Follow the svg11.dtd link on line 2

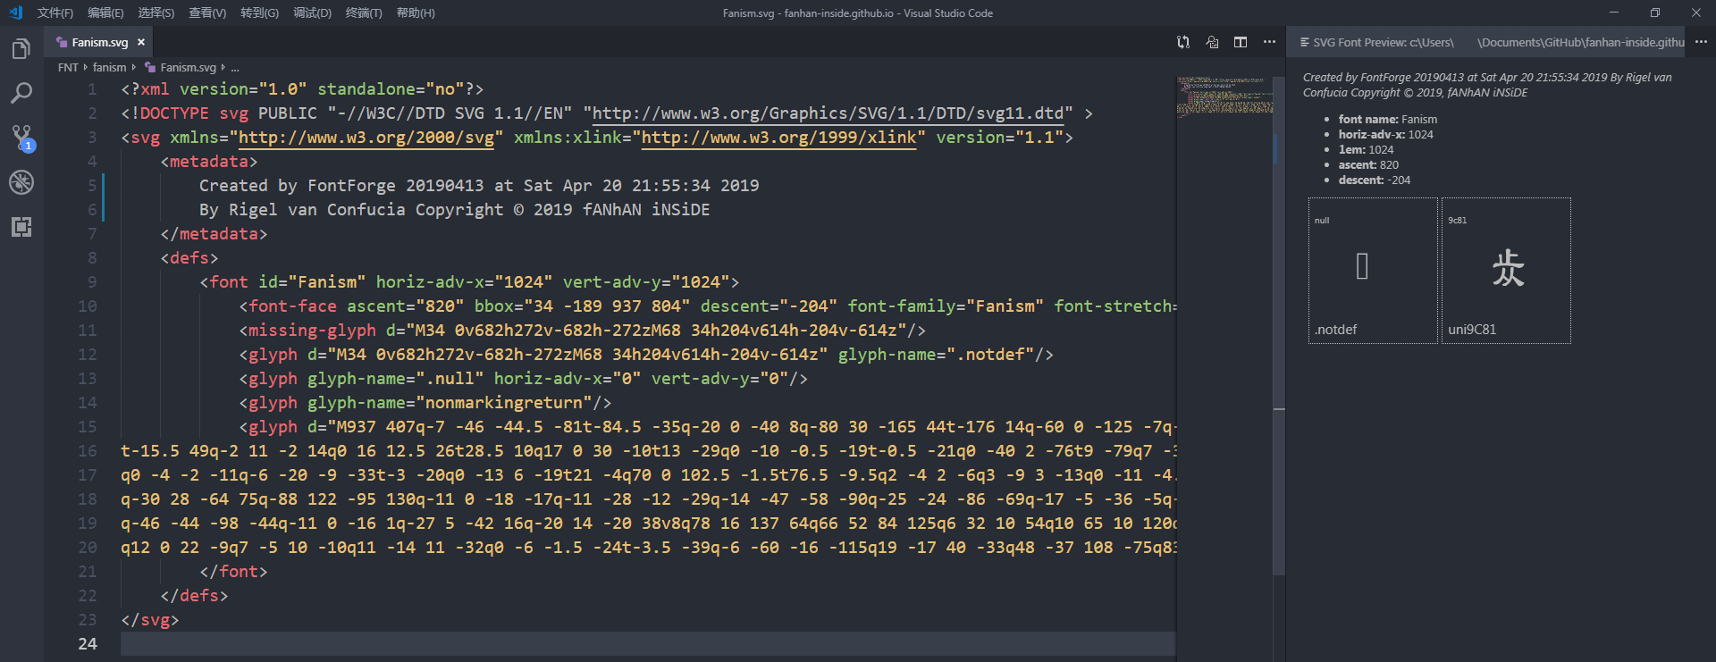pyautogui.click(x=829, y=113)
